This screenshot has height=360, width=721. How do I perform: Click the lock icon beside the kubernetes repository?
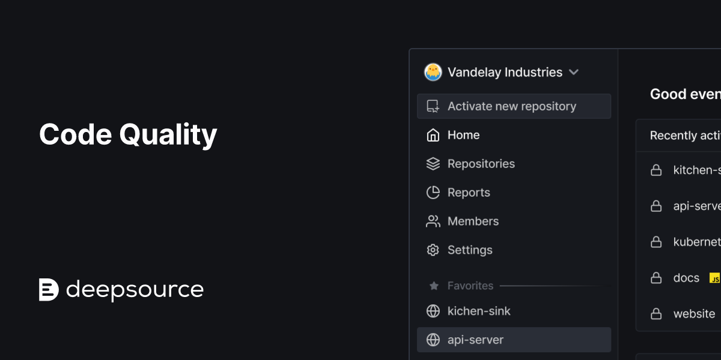[656, 242]
